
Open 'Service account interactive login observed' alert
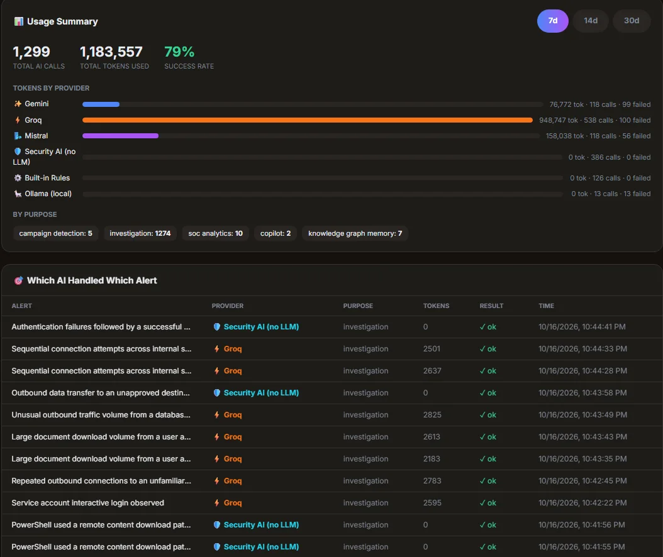(x=87, y=502)
